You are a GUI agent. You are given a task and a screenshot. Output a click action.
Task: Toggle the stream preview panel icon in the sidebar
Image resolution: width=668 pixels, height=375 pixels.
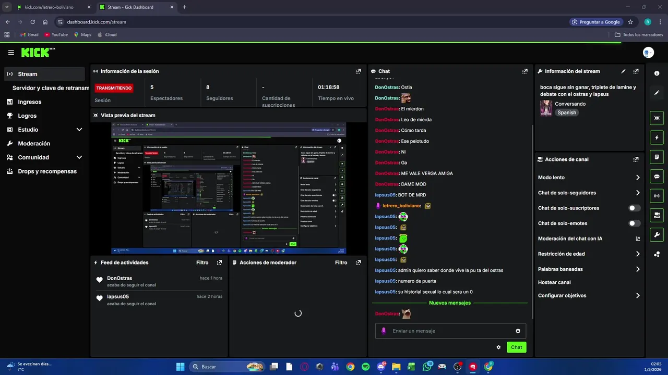[657, 118]
